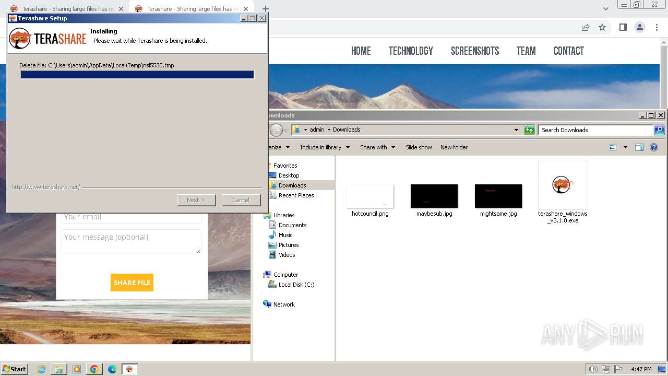Switch to the second Terashare browser tab
The height and width of the screenshot is (376, 668).
point(190,9)
